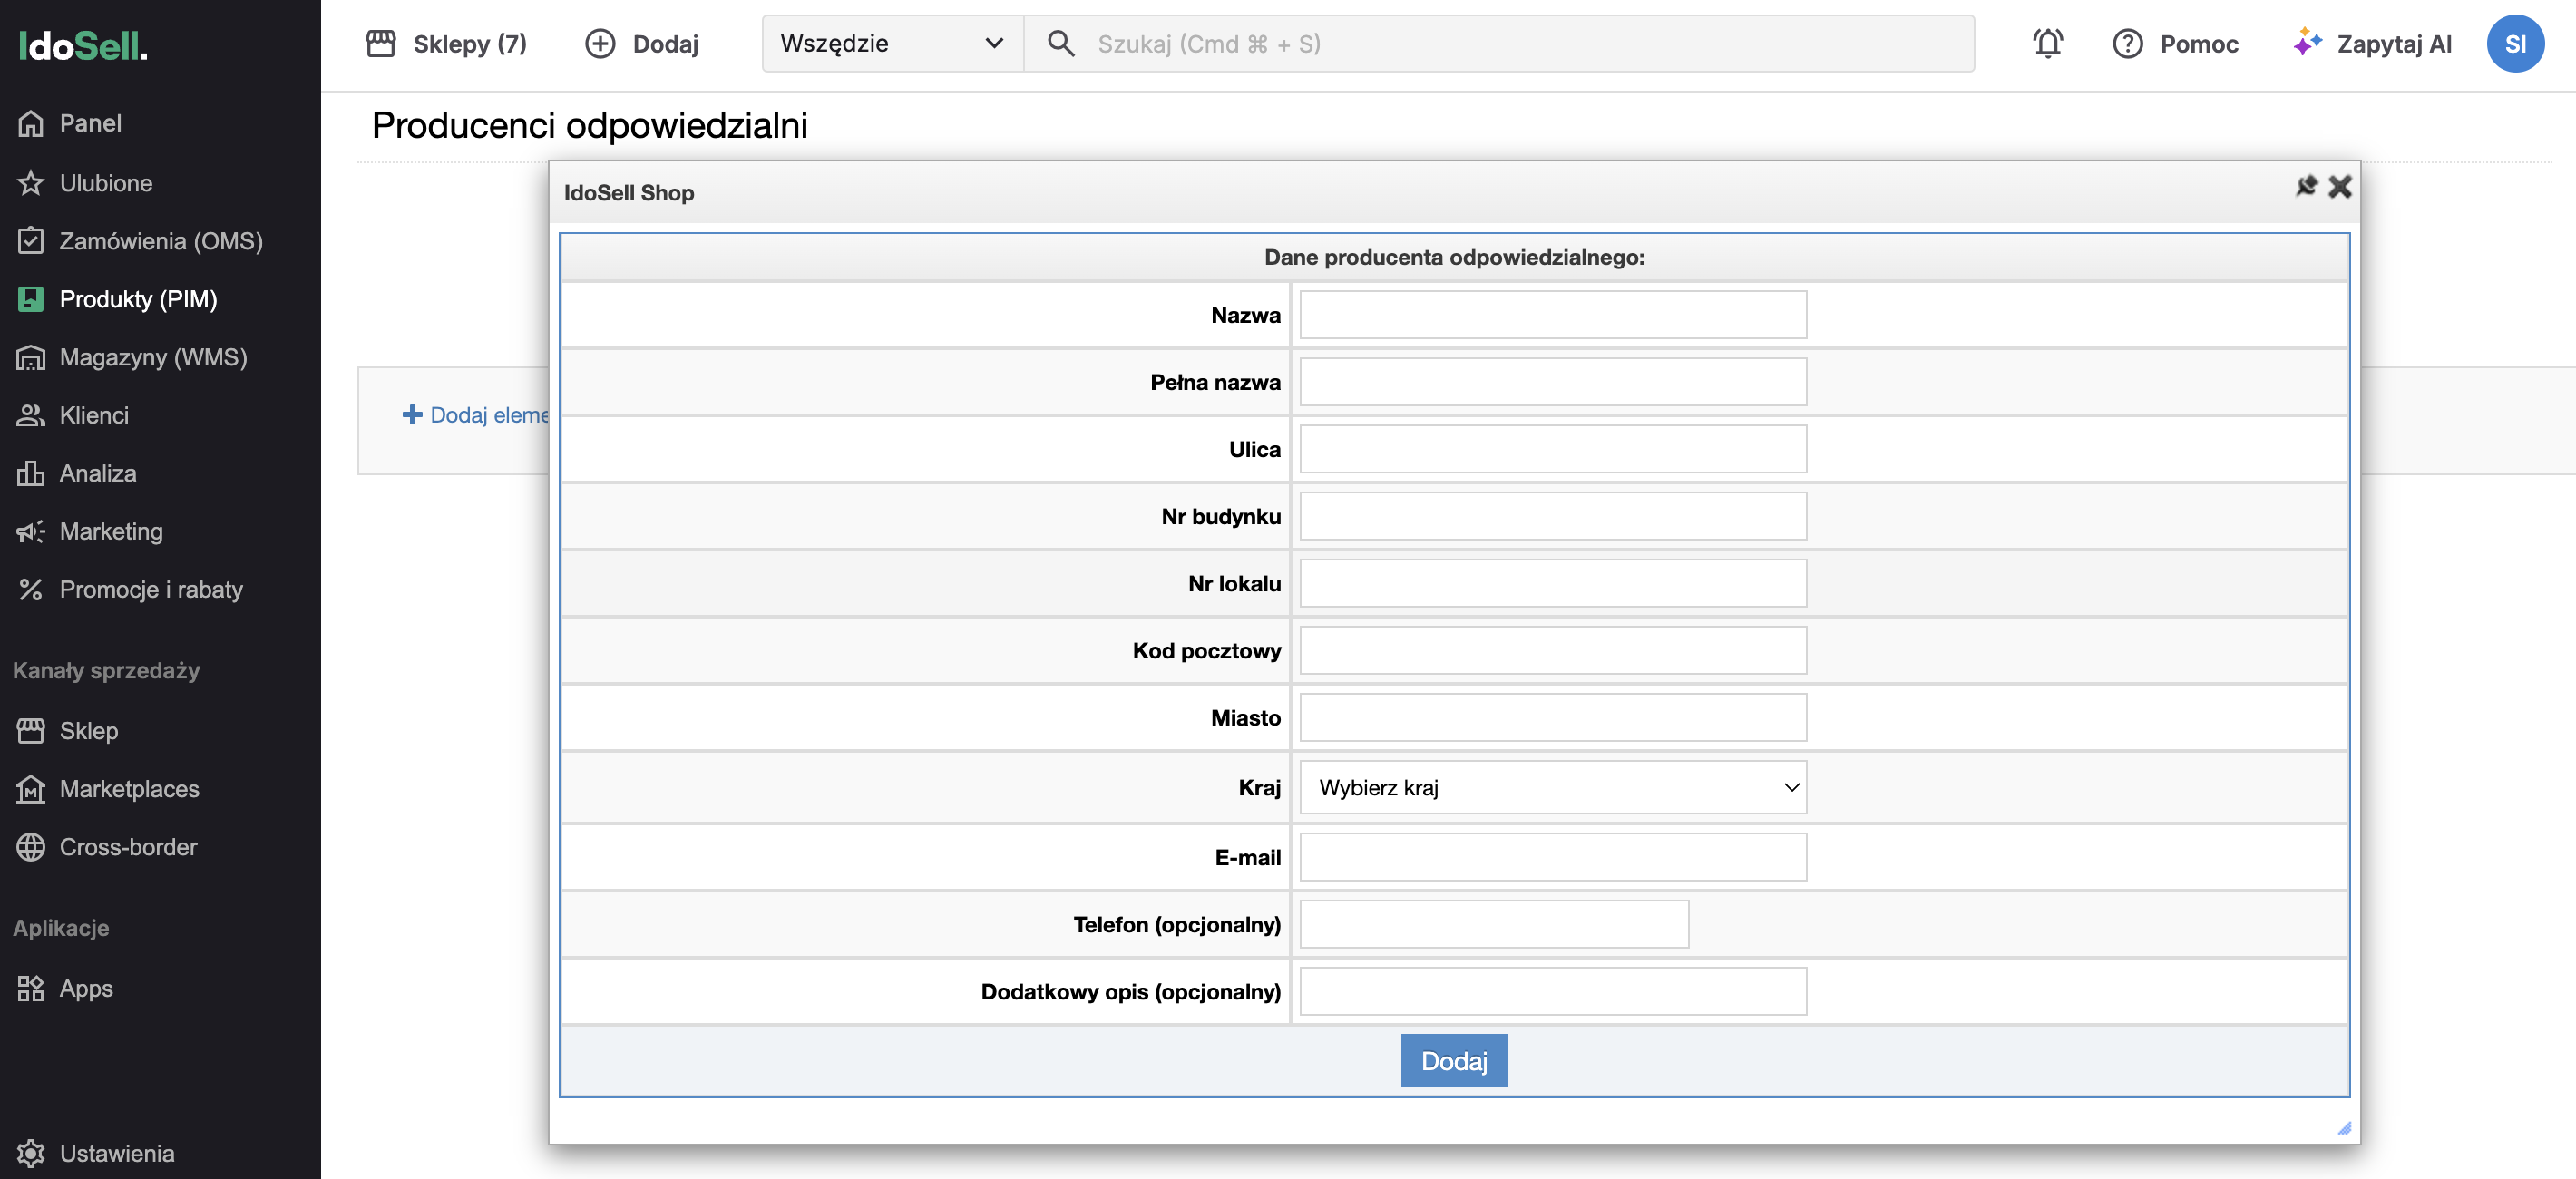The height and width of the screenshot is (1179, 2576).
Task: Focus the Dodatkowy opis (opcjonalny) field
Action: tap(1553, 991)
